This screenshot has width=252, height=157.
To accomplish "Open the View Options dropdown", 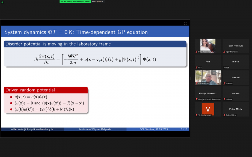I will (98, 2).
